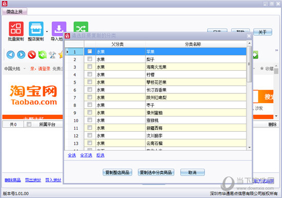This screenshot has height=198, width=282.
Task: Click the 关于 button
Action: click(x=263, y=32)
